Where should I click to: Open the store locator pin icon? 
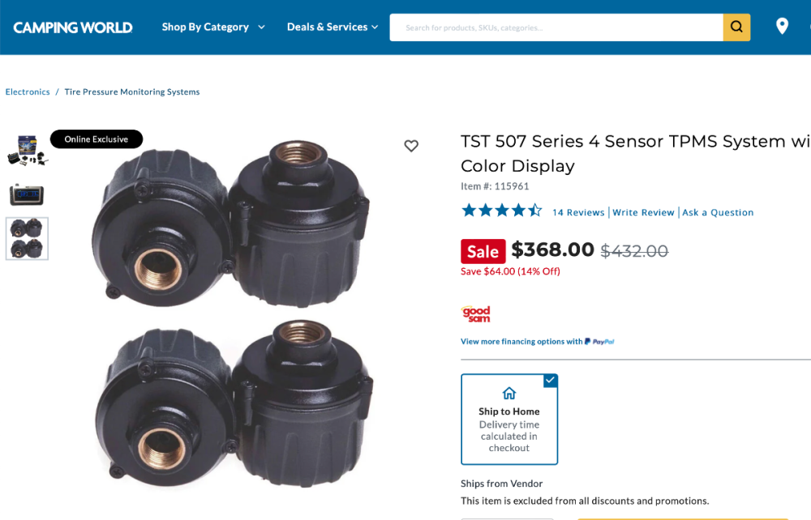click(781, 25)
